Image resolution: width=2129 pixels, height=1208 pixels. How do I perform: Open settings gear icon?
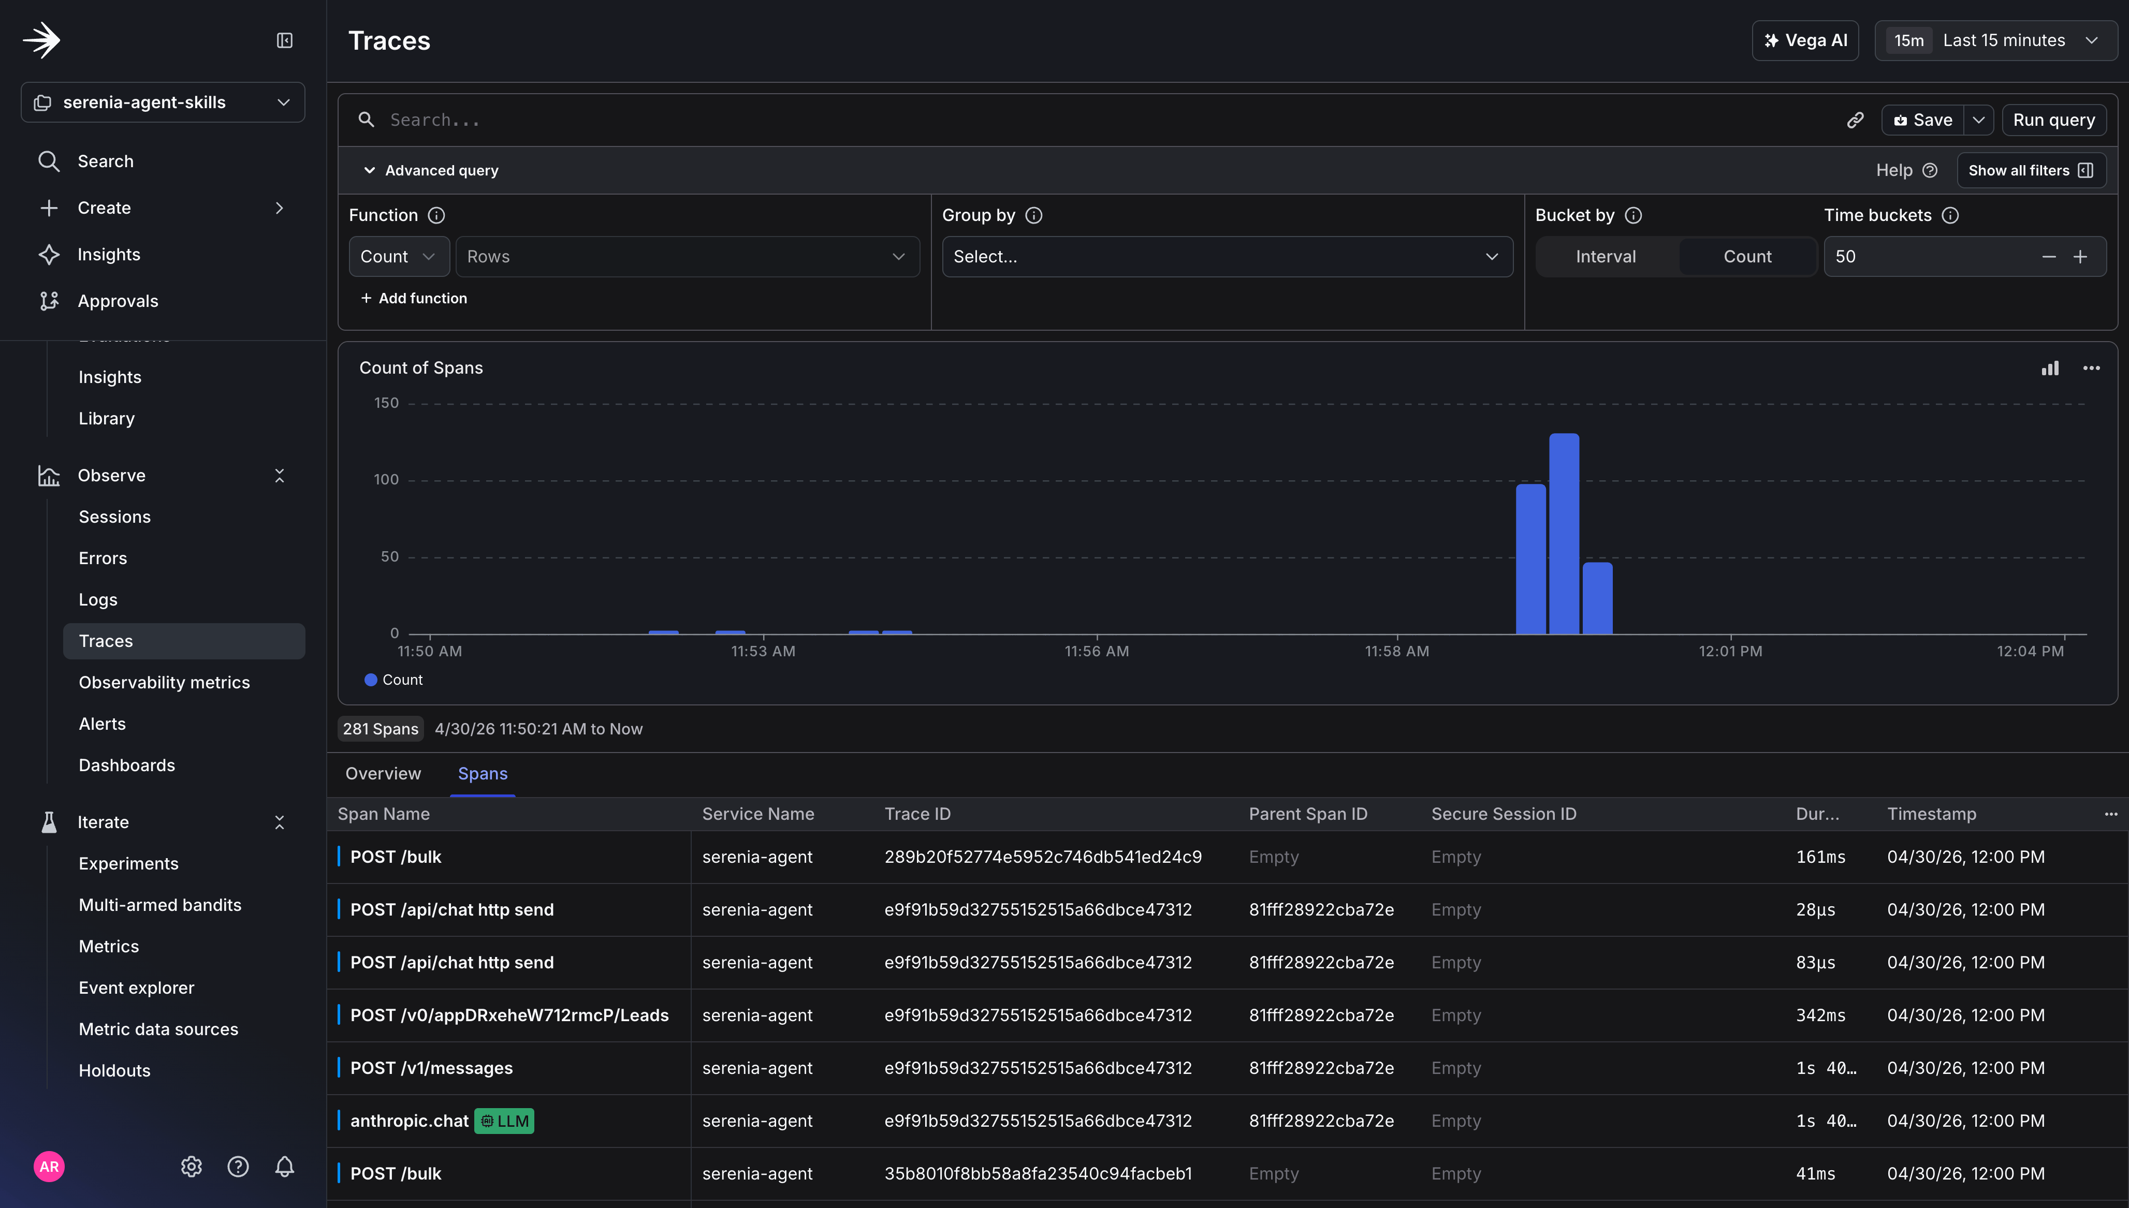[x=192, y=1167]
